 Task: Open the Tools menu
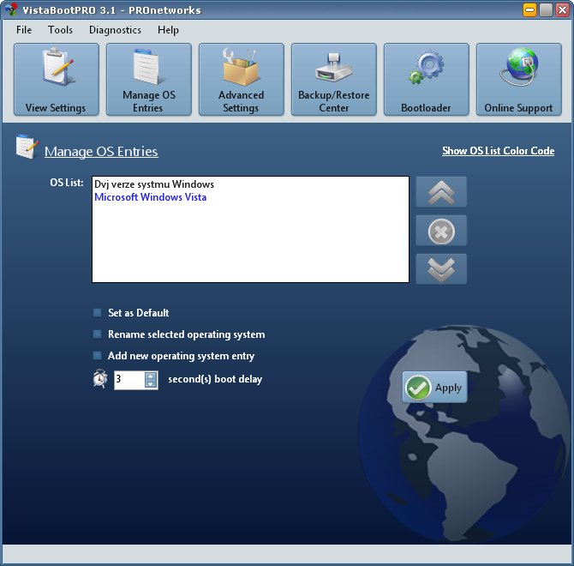click(x=60, y=30)
